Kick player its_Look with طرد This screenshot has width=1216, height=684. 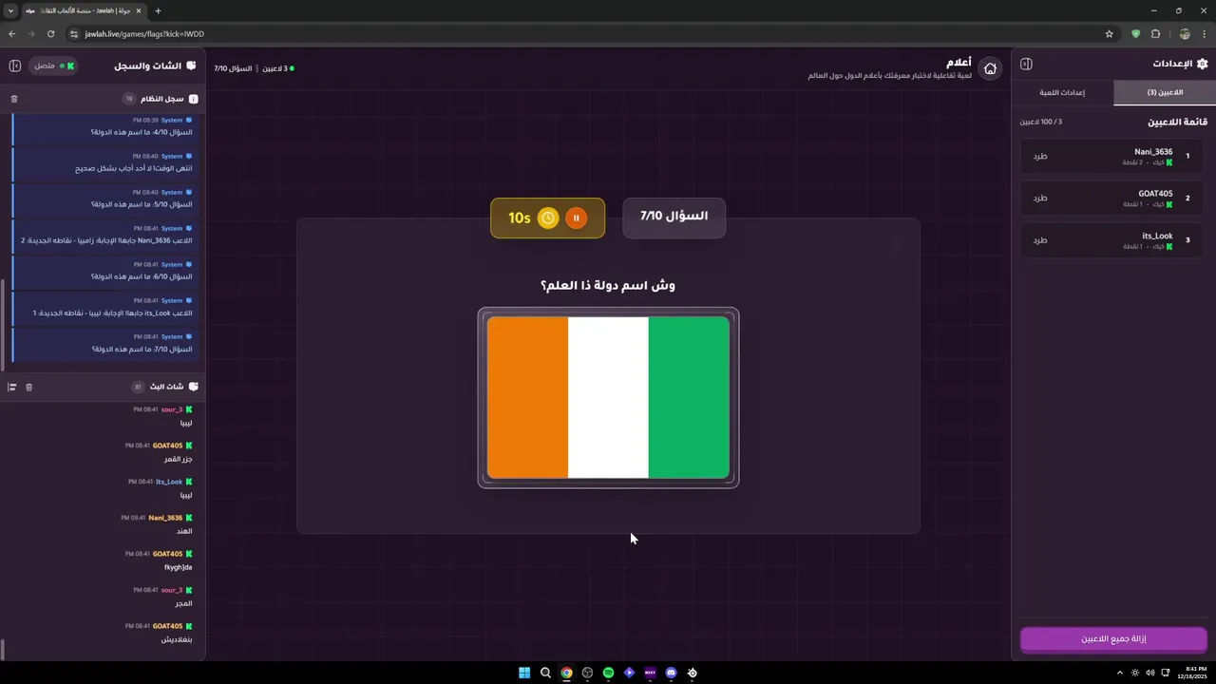click(x=1040, y=239)
